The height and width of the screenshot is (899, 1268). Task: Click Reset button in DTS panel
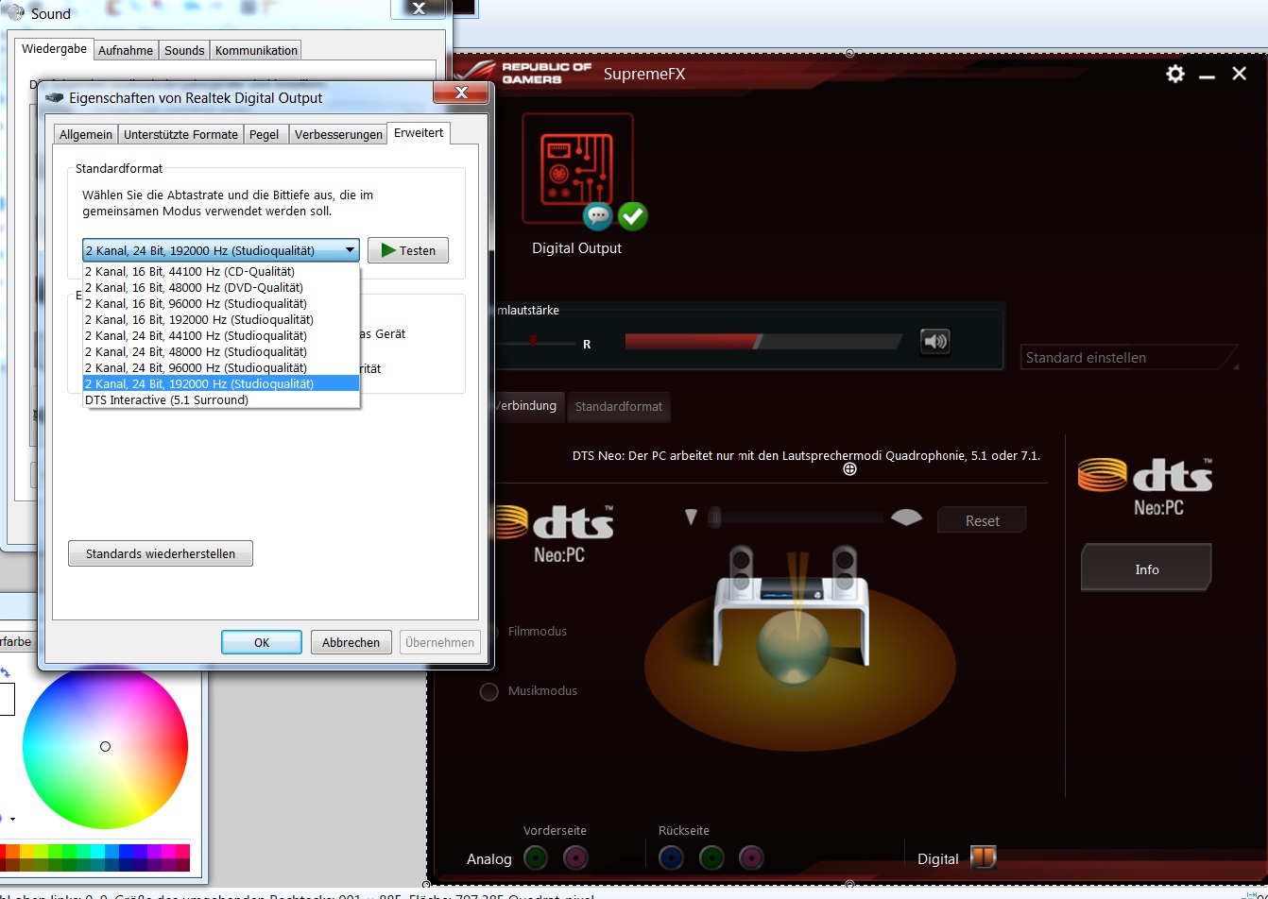pyautogui.click(x=982, y=520)
